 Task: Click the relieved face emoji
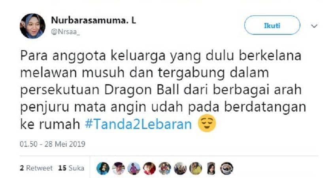(x=207, y=123)
